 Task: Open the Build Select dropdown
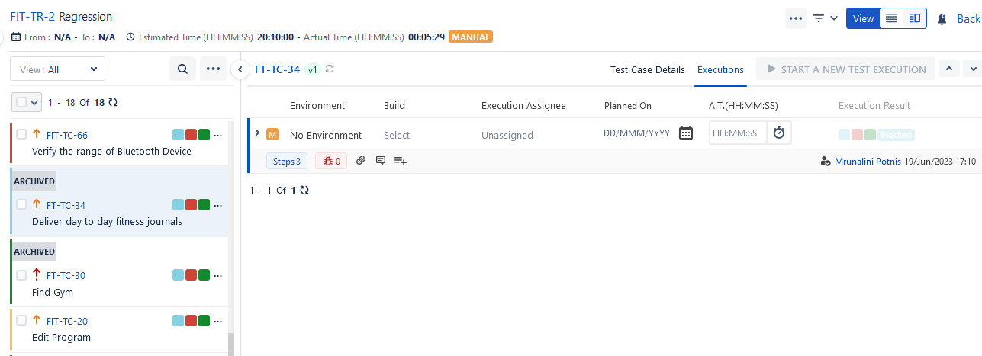point(397,135)
